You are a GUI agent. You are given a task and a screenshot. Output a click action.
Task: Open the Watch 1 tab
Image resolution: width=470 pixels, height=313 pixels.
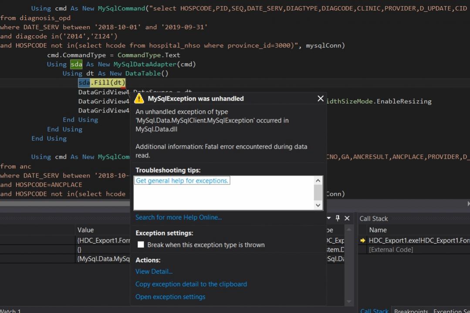coord(10,311)
